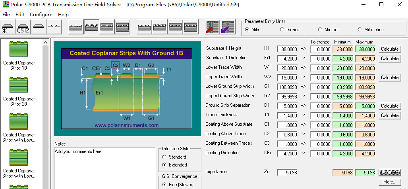The height and width of the screenshot is (189, 408).
Task: Select the QS12 structure toolbar icon
Action: [x=24, y=26]
